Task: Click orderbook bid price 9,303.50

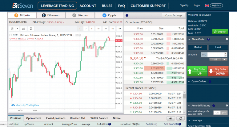Action: [138, 68]
